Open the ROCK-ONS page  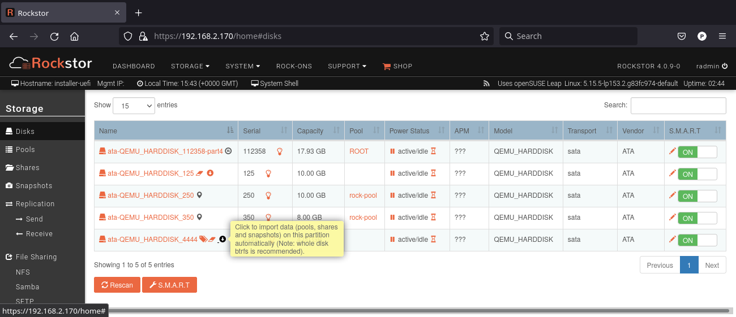pyautogui.click(x=294, y=66)
